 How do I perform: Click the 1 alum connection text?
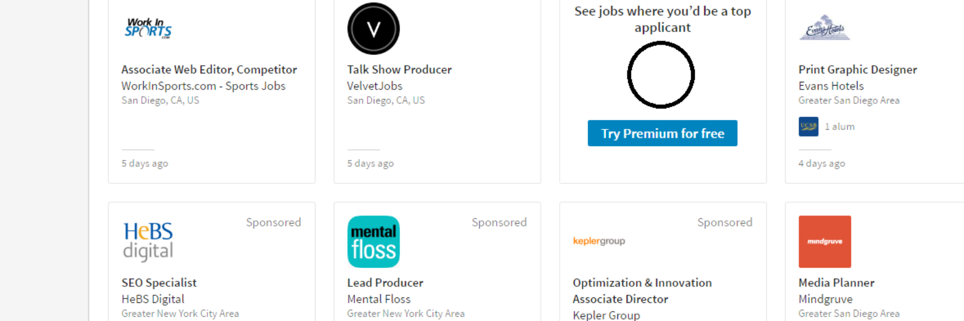coord(839,127)
